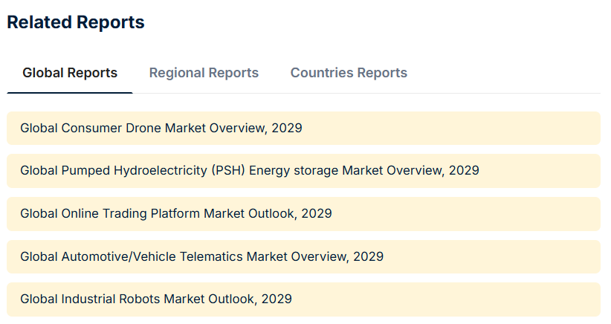
Task: Open Global Consumer Drone Market Overview report
Action: 161,128
